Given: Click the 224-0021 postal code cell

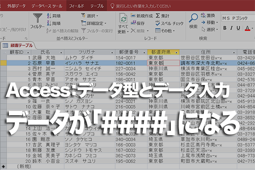Looking at the screenshot, I should point(131,101).
